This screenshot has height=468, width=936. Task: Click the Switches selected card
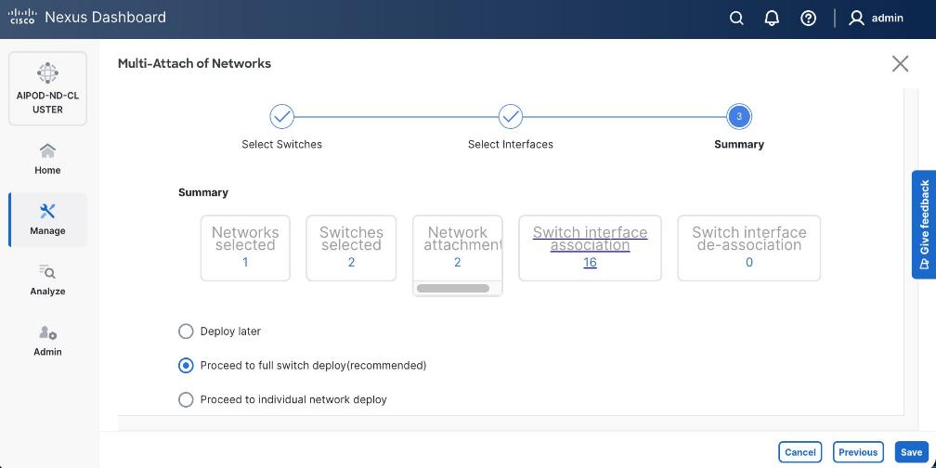coord(351,248)
